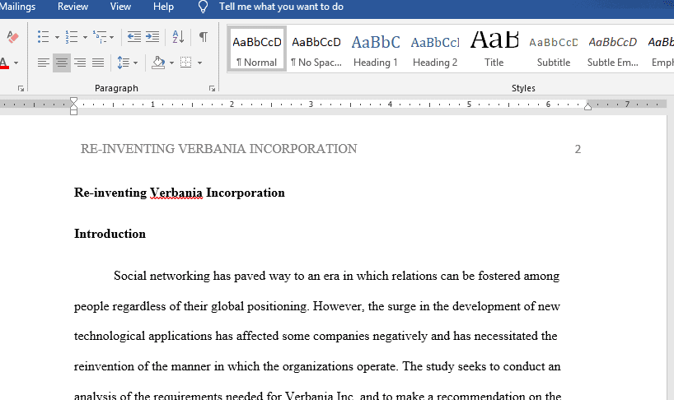Viewport: 674px width, 400px height.
Task: Click the line beginning 'reinvention of the manner'
Action: [317, 366]
